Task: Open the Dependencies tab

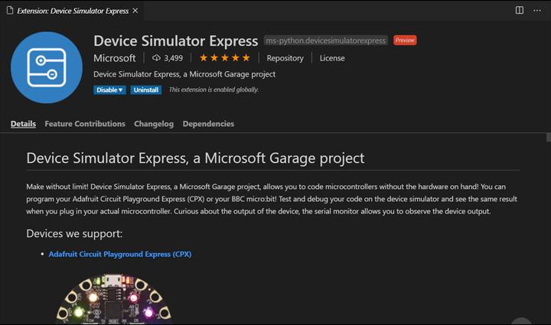Action: click(x=208, y=124)
